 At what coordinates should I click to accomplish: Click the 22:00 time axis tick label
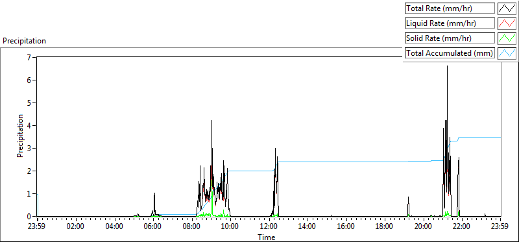[462, 227]
